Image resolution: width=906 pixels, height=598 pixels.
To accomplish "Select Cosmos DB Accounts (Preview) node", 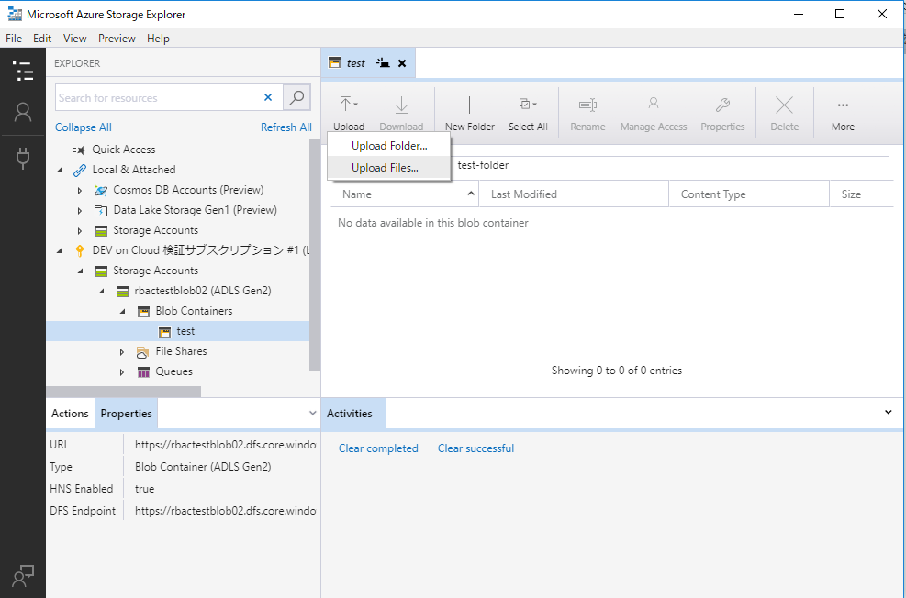I will pos(188,190).
